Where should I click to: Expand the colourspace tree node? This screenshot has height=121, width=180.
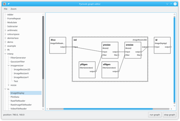(x=5, y=34)
